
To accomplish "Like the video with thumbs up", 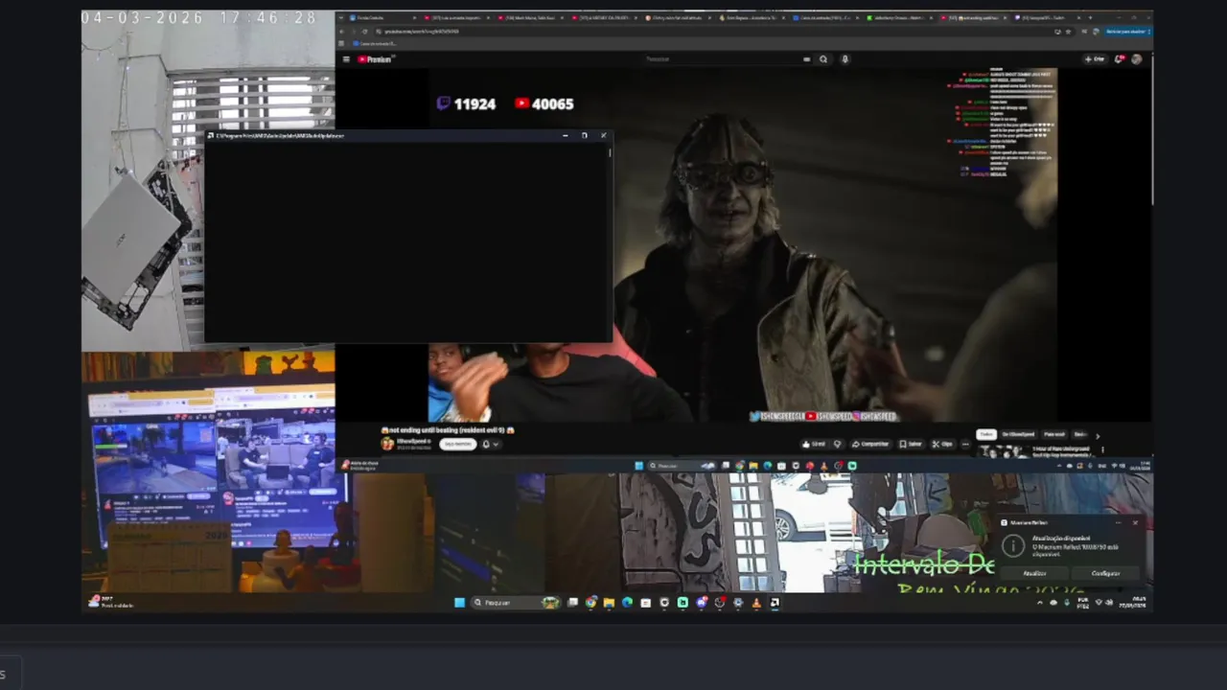I will coord(814,444).
